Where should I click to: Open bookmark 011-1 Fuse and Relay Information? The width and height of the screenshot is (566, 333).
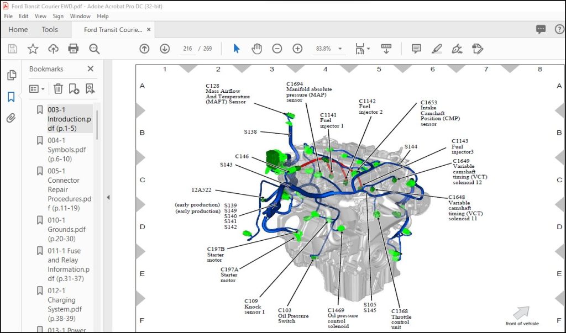[x=68, y=265]
